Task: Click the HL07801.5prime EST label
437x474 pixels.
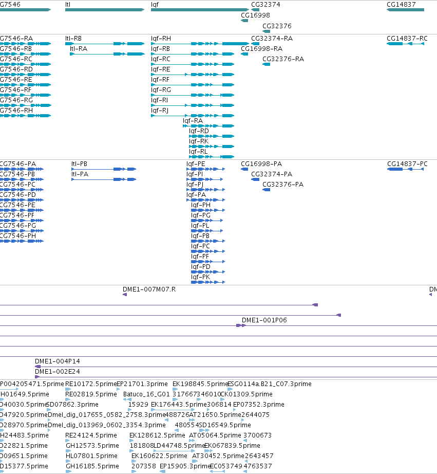Action: [x=91, y=456]
